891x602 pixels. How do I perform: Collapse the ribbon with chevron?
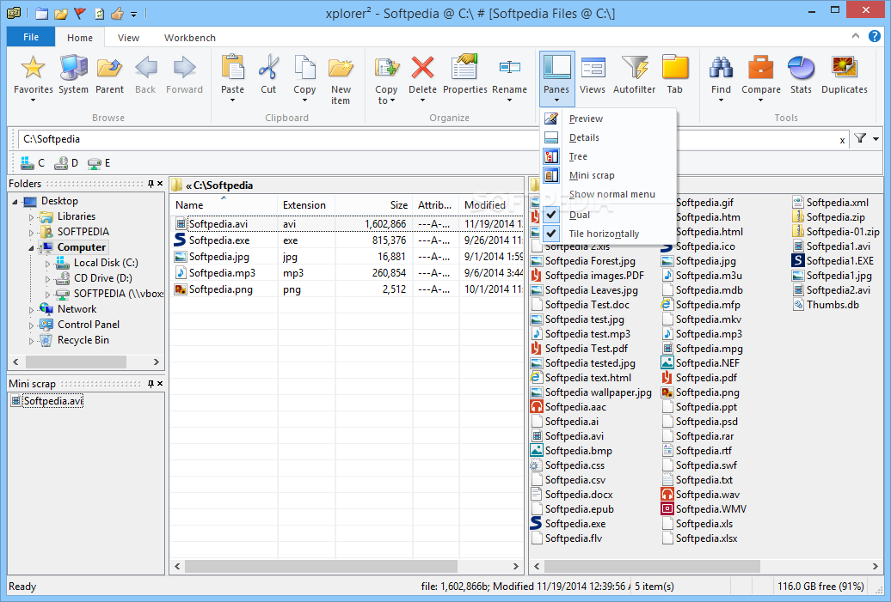[856, 36]
